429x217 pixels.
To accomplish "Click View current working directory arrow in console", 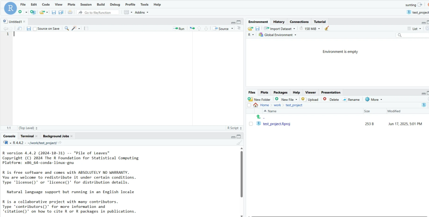I will click(60, 143).
